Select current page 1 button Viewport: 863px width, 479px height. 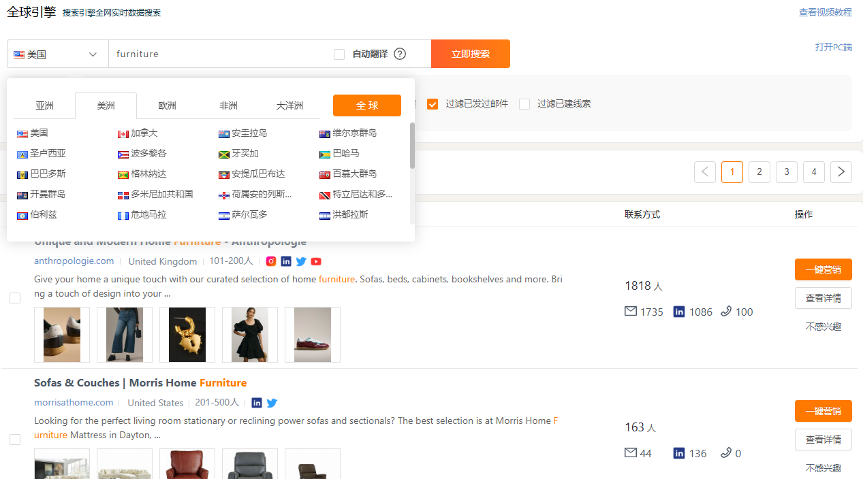click(x=732, y=172)
